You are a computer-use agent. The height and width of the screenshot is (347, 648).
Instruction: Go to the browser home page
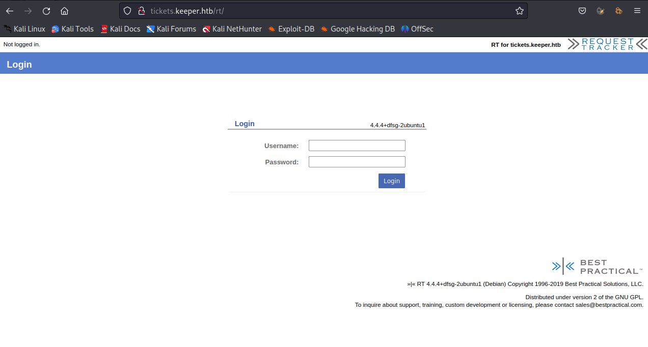click(x=64, y=11)
